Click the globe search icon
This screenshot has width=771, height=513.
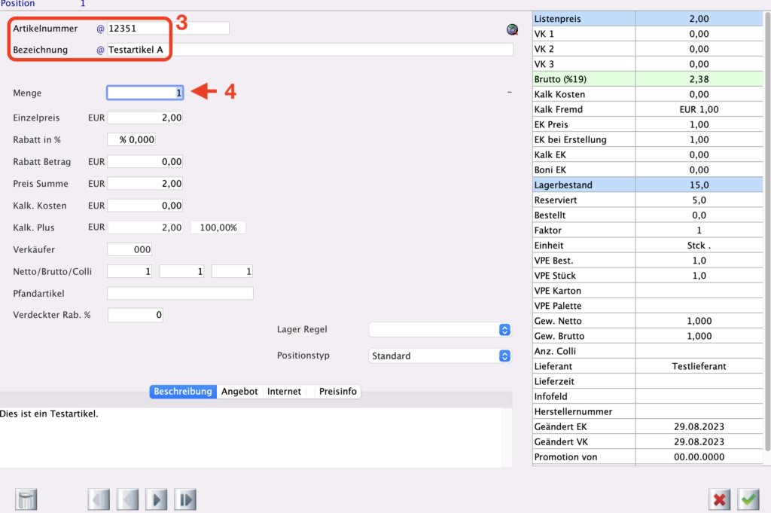[x=513, y=29]
